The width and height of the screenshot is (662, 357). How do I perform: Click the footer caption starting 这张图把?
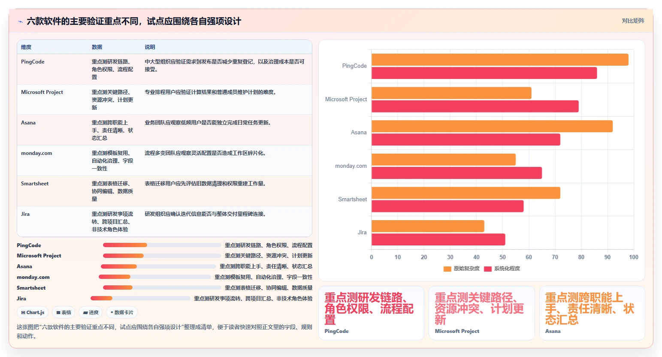[x=164, y=332]
